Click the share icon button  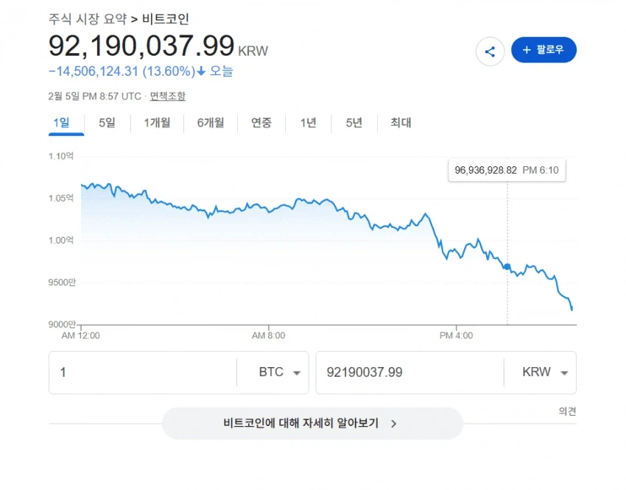point(490,51)
